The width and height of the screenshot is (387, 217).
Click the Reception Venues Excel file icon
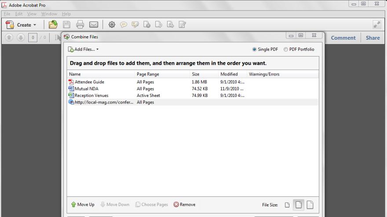click(x=71, y=95)
